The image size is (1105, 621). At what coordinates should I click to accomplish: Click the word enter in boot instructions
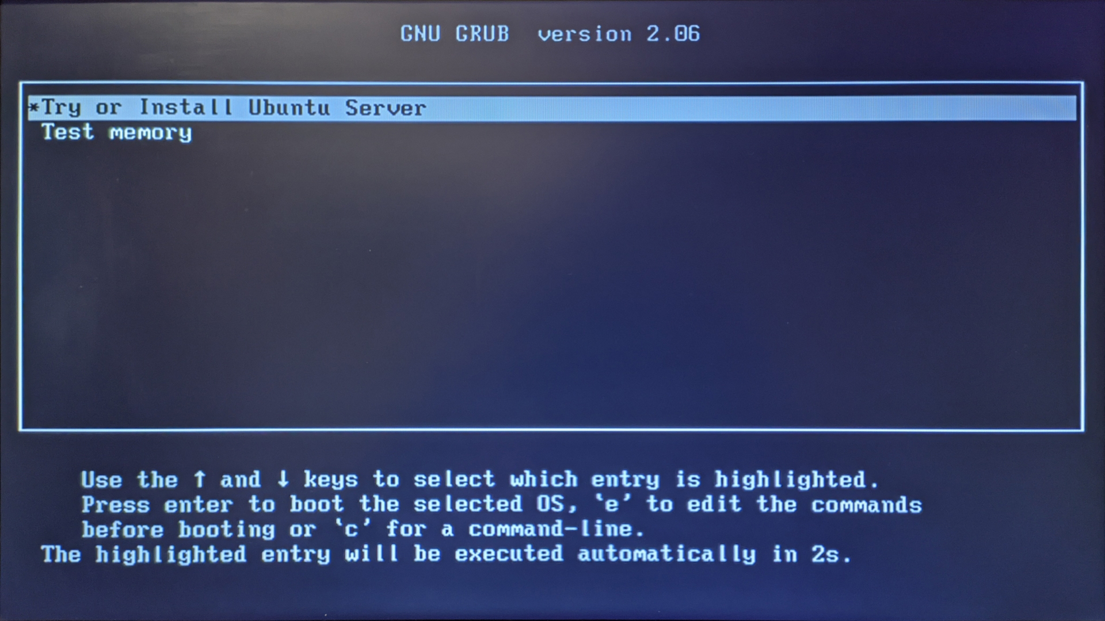(198, 505)
